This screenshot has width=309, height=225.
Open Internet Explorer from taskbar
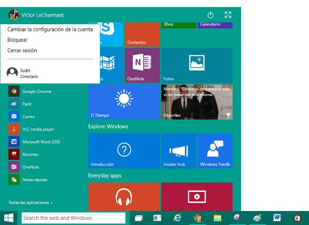click(x=178, y=218)
